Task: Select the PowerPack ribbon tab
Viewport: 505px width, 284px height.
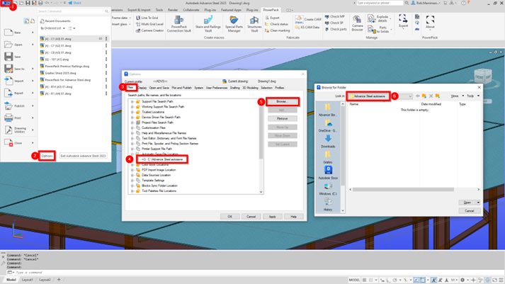Action: (271, 10)
